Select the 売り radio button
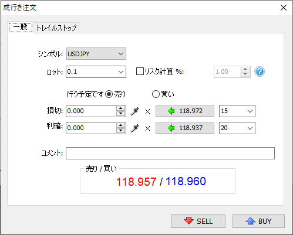The image size is (293, 235). coord(109,94)
